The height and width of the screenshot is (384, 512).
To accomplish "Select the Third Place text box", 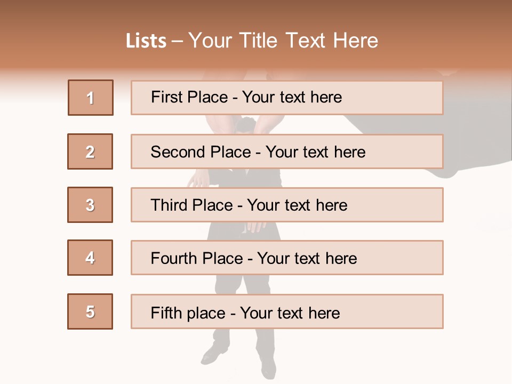I will (x=287, y=205).
